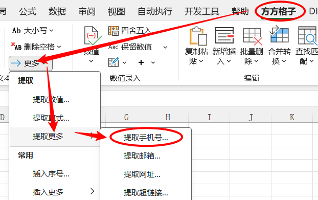Expand the 新增插入 dropdown arrow

(x=229, y=61)
